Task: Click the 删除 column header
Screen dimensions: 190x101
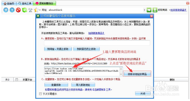Action: (x=172, y=80)
